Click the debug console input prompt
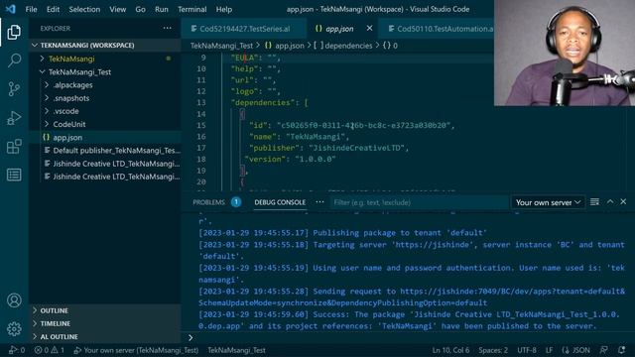The height and width of the screenshot is (357, 635). pos(409,337)
